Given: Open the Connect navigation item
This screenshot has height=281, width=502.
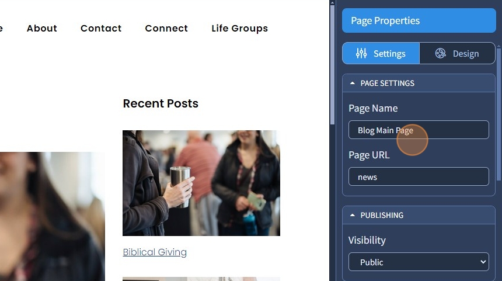Looking at the screenshot, I should coord(166,28).
